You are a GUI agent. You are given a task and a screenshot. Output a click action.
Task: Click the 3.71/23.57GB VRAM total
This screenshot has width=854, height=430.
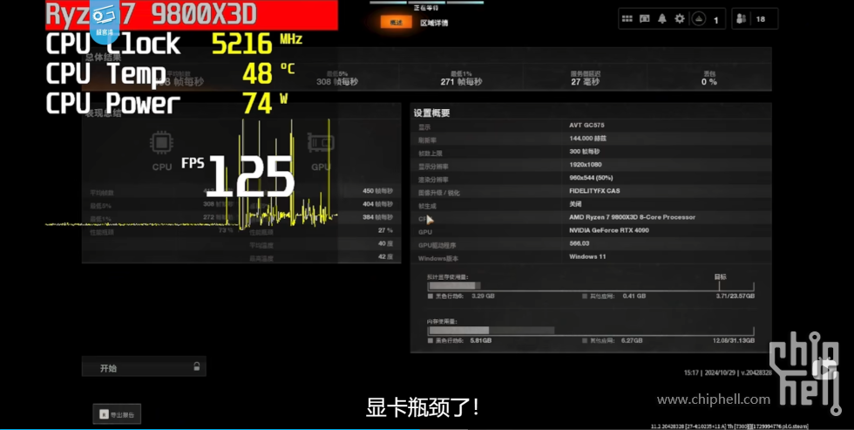735,296
